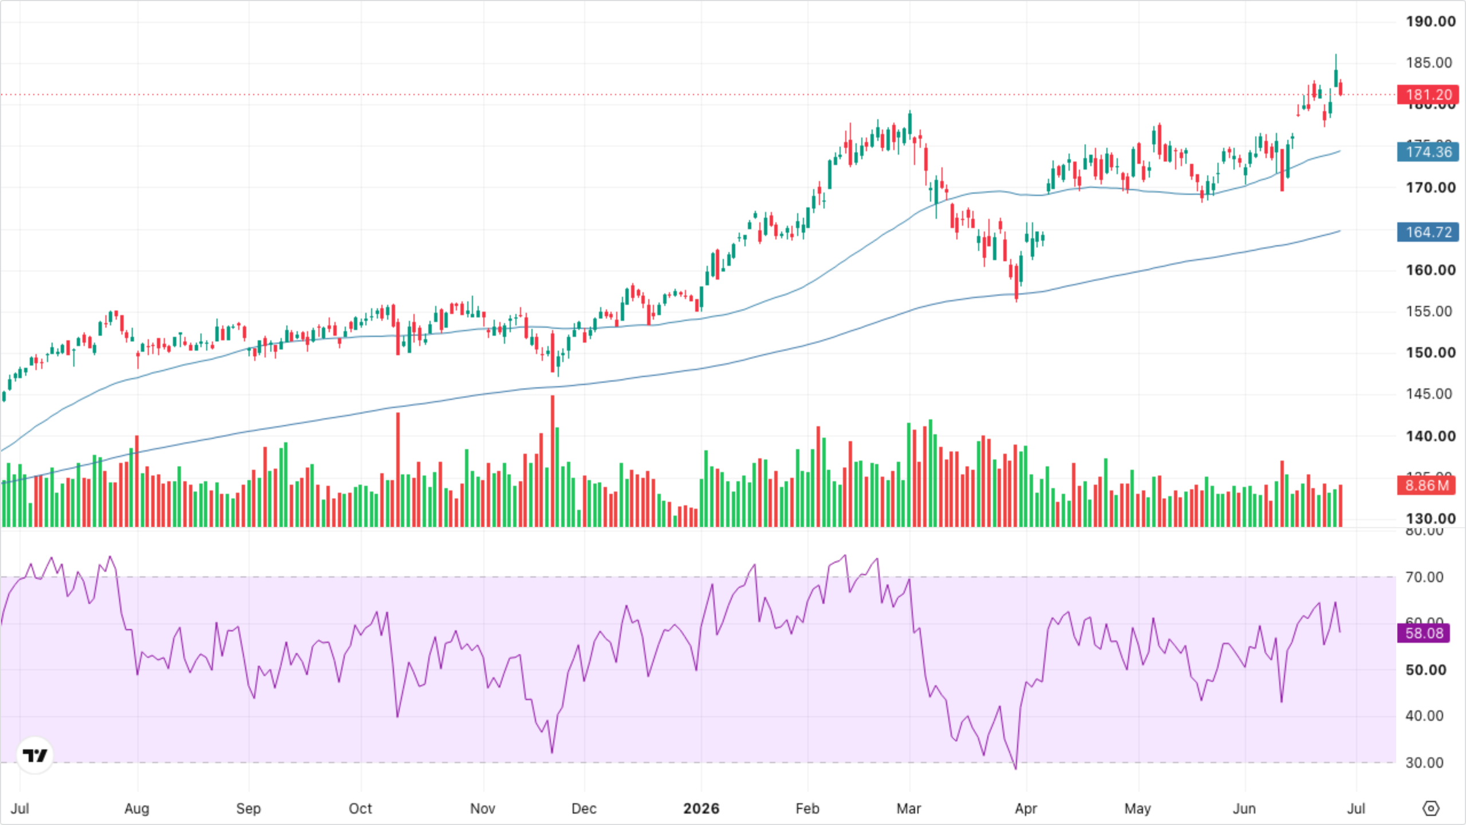Select the RSI low point near 30 before April

click(x=1016, y=765)
